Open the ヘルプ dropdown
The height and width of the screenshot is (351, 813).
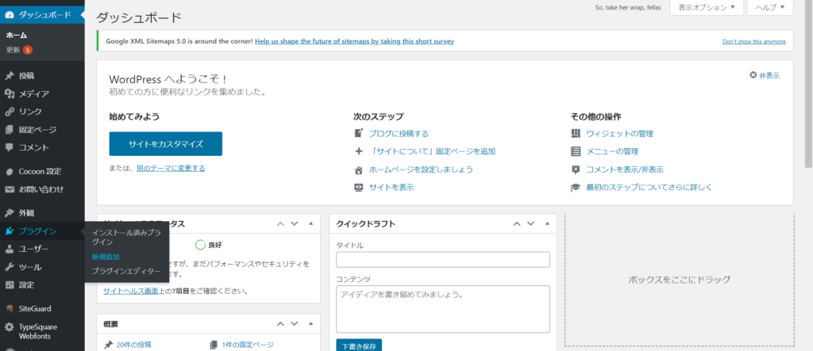point(770,7)
